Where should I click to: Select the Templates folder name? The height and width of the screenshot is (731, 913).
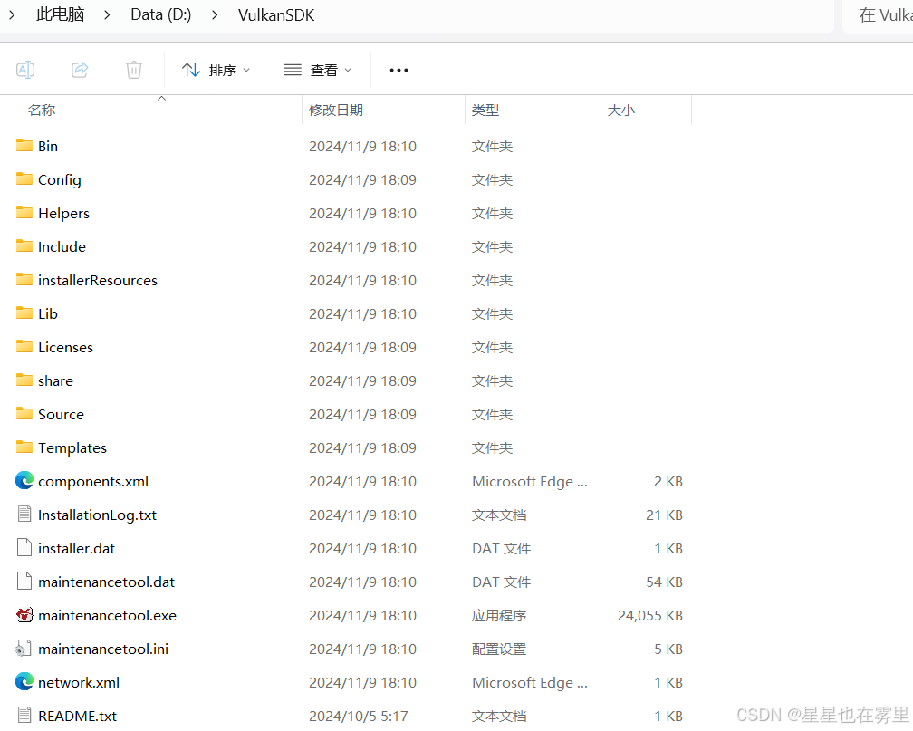point(72,447)
